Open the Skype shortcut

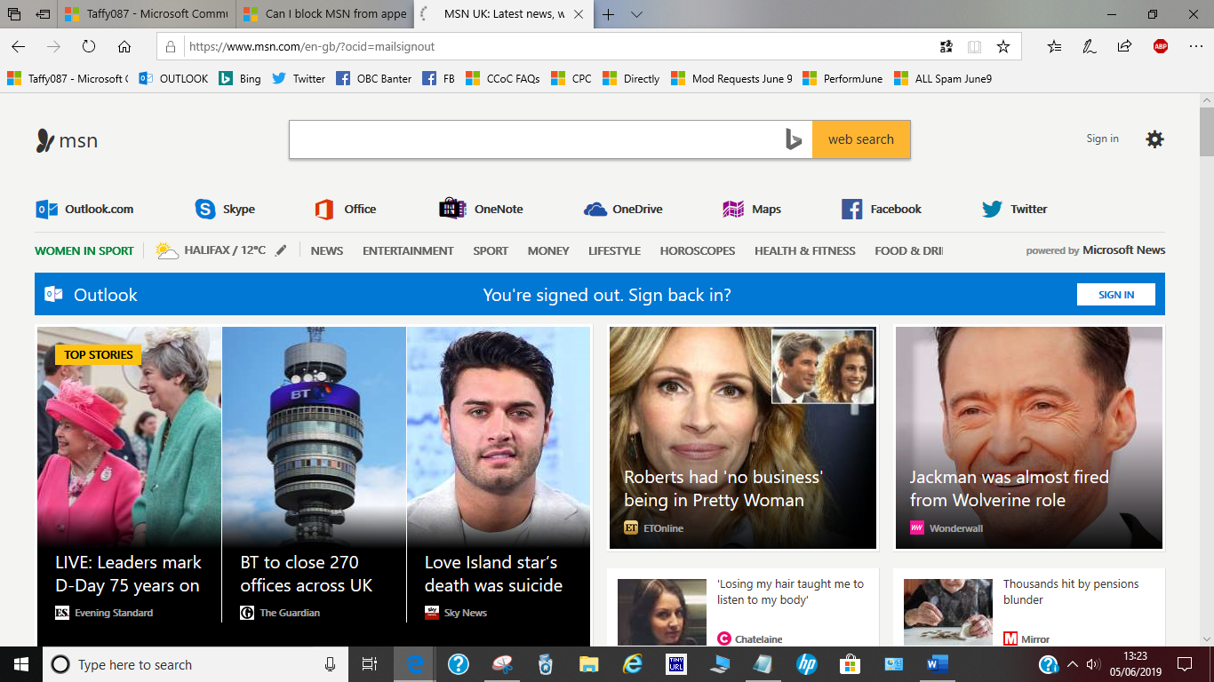[225, 209]
